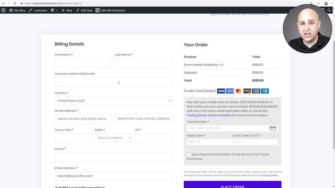The height and width of the screenshot is (188, 335).
Task: Click the admin bar search magnifier icon
Action: tap(329, 10)
